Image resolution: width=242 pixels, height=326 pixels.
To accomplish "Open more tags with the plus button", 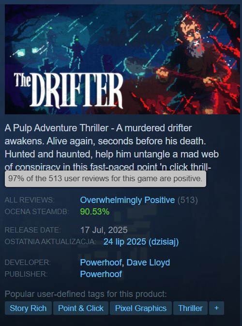I will pos(216,308).
